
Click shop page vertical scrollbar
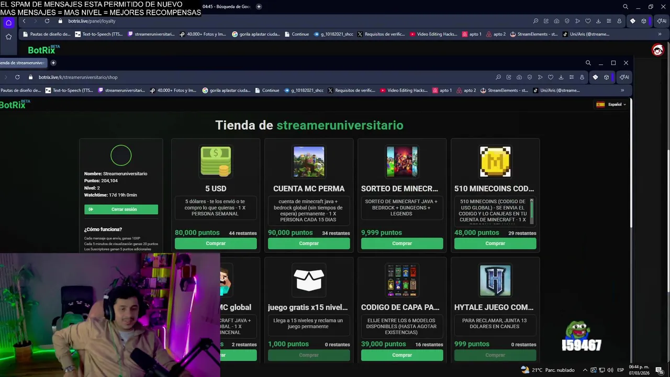pyautogui.click(x=631, y=162)
